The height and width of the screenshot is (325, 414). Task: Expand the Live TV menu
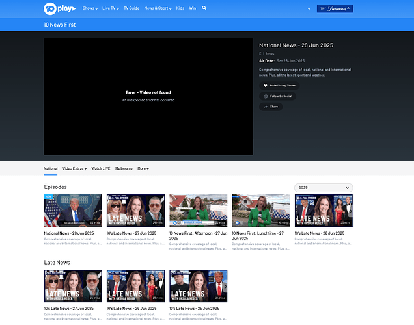[111, 8]
